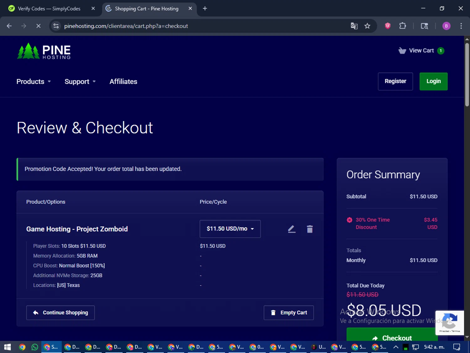Expand the Support menu
The width and height of the screenshot is (470, 353).
tap(80, 82)
